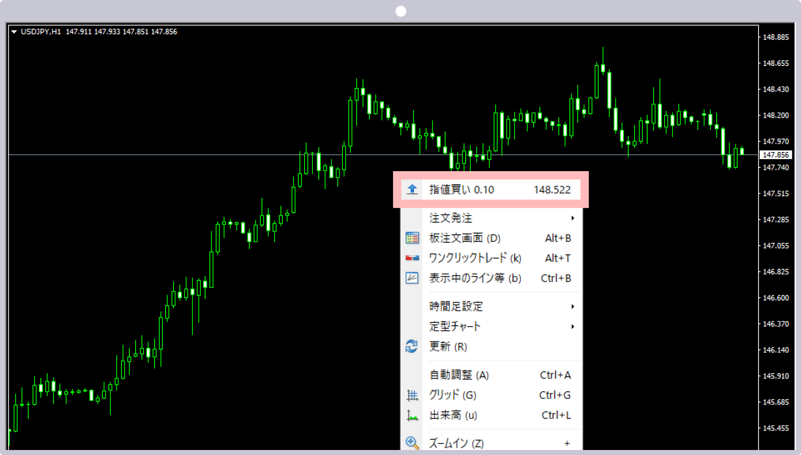The image size is (801, 455).
Task: Click the 更新 refresh icon
Action: (412, 346)
